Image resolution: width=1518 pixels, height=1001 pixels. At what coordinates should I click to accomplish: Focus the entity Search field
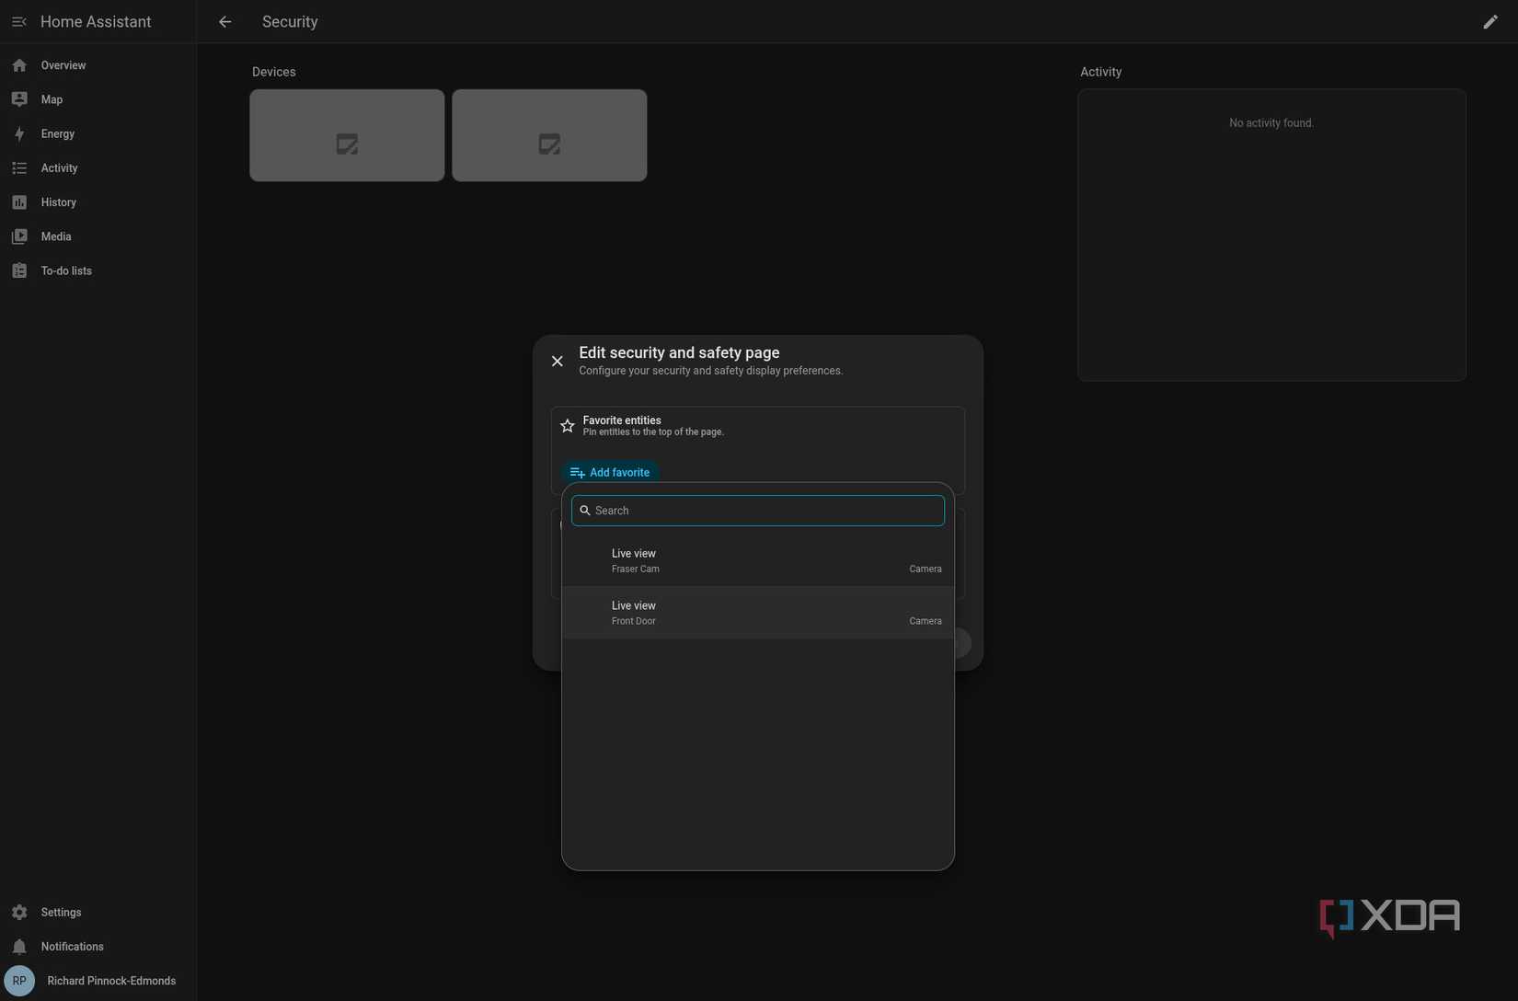758,511
